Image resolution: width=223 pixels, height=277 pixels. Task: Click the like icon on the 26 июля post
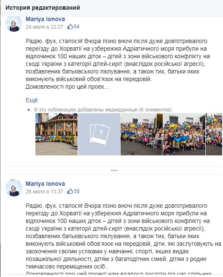[x=70, y=191]
